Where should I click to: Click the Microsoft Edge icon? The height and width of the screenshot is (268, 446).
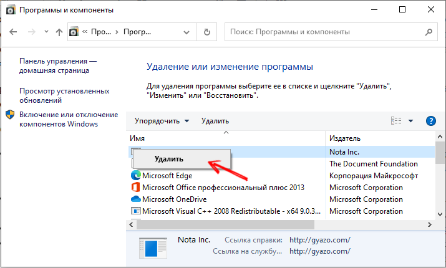(136, 175)
